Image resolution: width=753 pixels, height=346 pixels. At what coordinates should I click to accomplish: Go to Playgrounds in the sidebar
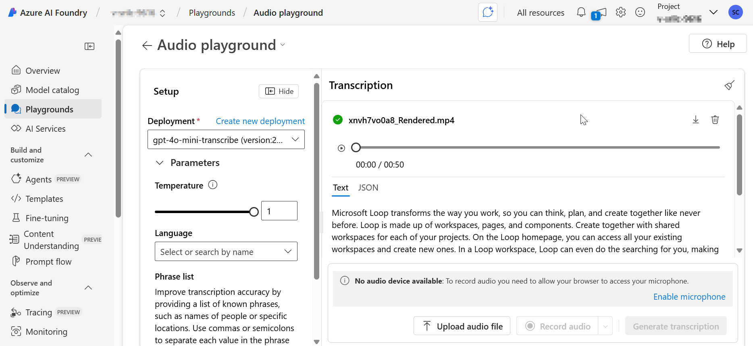click(x=53, y=109)
